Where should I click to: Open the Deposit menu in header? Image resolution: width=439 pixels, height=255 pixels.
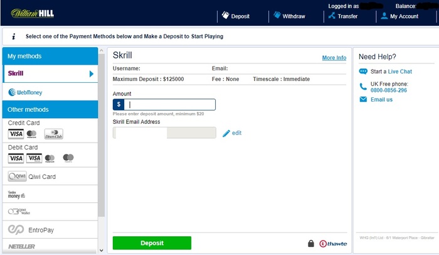click(x=236, y=16)
